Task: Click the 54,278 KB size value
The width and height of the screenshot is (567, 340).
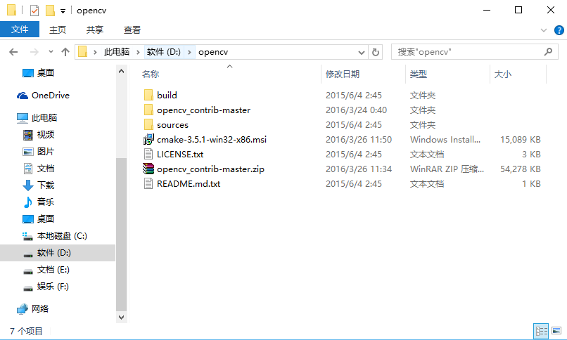Action: (x=521, y=169)
